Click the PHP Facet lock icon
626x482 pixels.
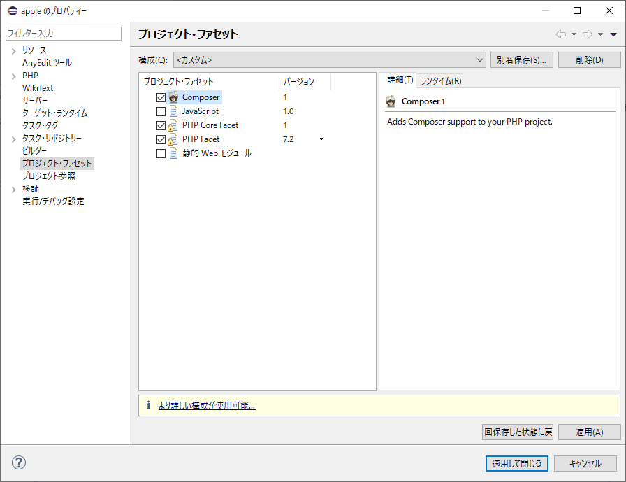pyautogui.click(x=173, y=139)
